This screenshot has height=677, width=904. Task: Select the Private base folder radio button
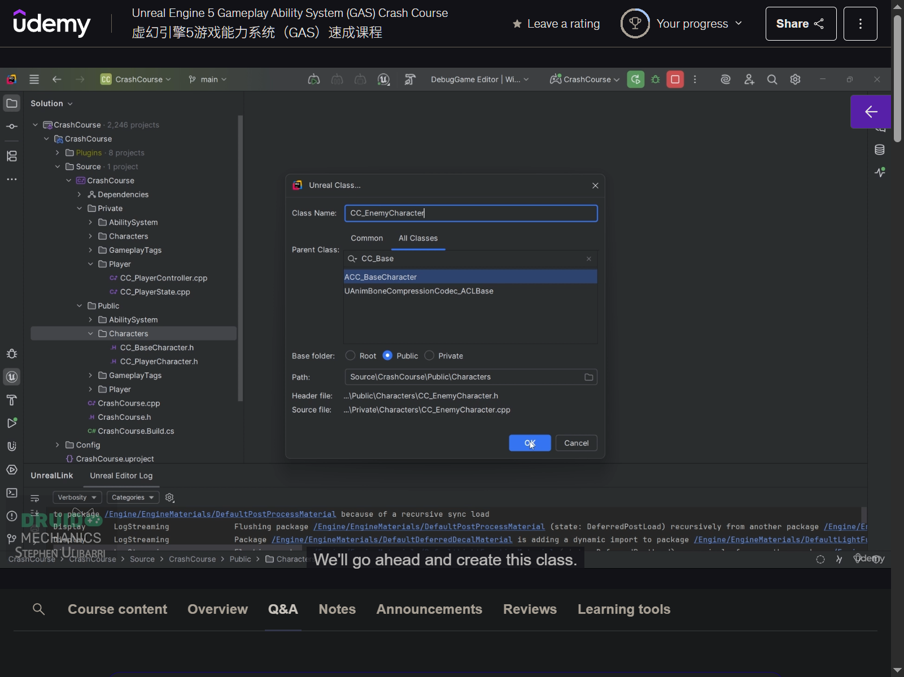[429, 355]
